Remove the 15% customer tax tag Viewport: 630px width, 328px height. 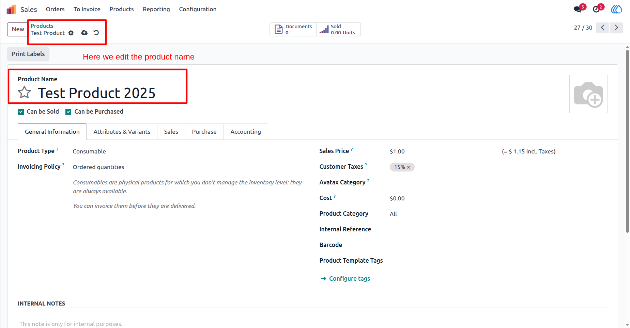click(x=409, y=167)
